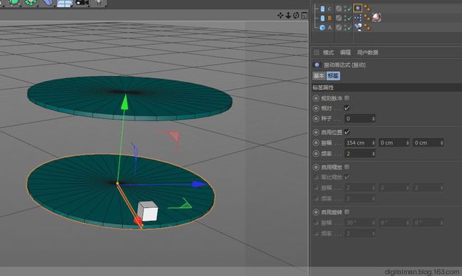Click the animation dot beside 启用位置
Screen dimensions: 462x276
point(316,133)
